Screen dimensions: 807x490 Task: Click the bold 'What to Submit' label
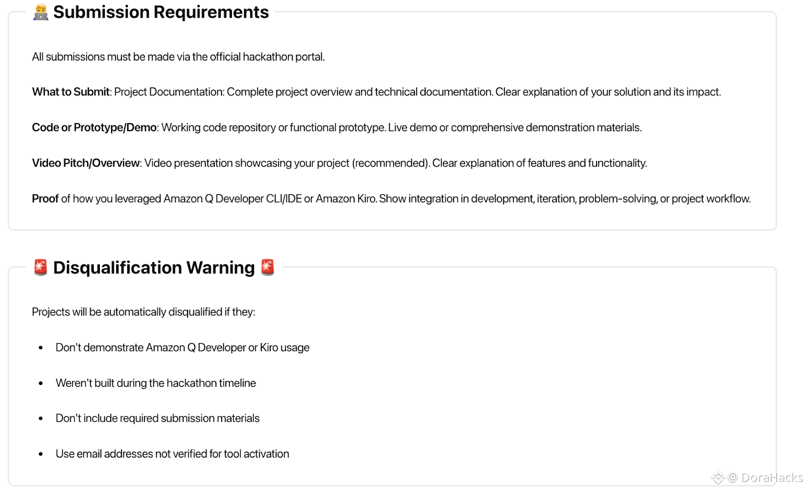pyautogui.click(x=71, y=92)
